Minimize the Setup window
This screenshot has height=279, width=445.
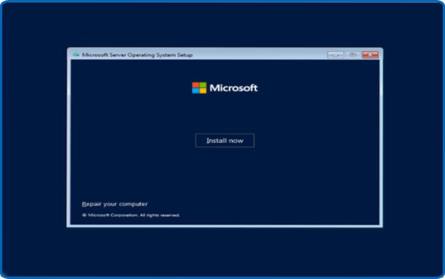click(335, 54)
